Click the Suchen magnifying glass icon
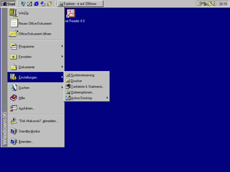The width and height of the screenshot is (230, 172). (x=14, y=87)
